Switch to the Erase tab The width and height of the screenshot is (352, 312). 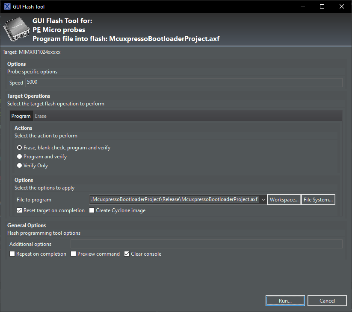41,116
